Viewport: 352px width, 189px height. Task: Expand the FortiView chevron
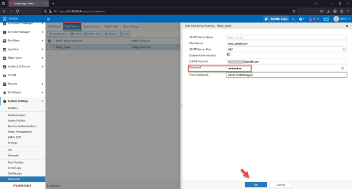pos(42,41)
